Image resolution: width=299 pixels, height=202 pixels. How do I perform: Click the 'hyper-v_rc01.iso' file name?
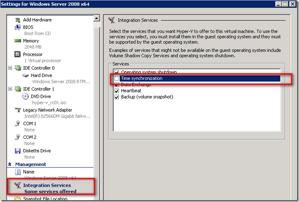click(x=49, y=103)
